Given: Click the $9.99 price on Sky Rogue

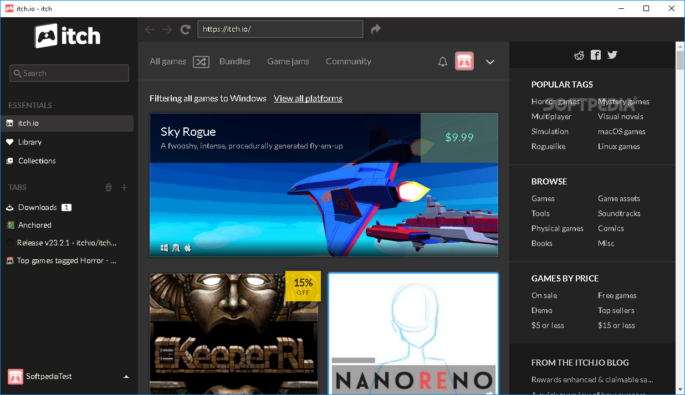Looking at the screenshot, I should (459, 137).
